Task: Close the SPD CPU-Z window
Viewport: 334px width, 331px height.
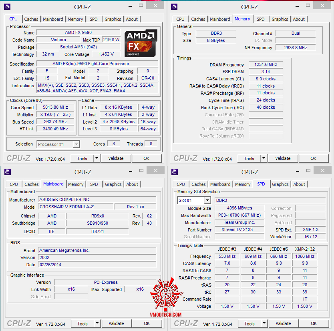Action: click(x=323, y=170)
